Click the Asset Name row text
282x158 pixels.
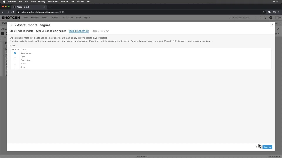pyautogui.click(x=26, y=53)
